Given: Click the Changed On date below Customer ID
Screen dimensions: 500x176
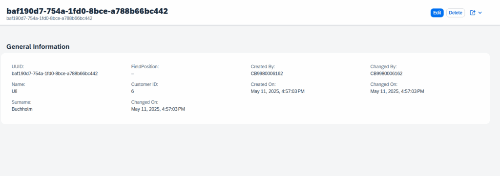Looking at the screenshot, I should coord(158,109).
